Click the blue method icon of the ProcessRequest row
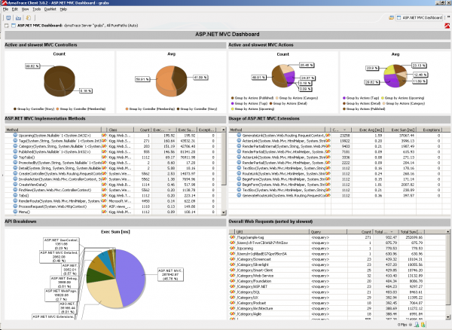The height and width of the screenshot is (330, 452). pos(15,206)
